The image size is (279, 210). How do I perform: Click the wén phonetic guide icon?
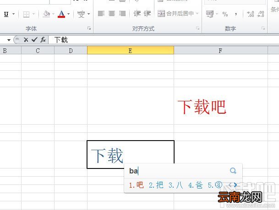[x=81, y=14]
